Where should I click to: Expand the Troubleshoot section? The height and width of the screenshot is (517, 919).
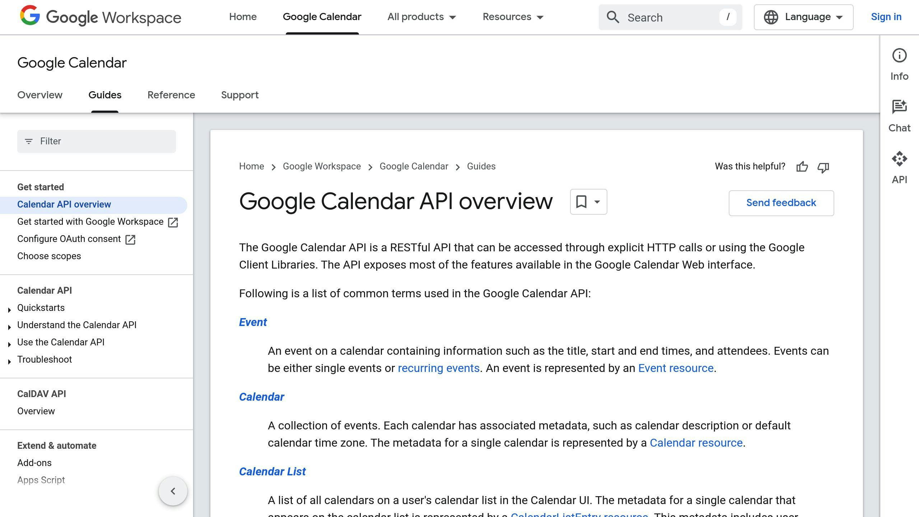tap(9, 362)
